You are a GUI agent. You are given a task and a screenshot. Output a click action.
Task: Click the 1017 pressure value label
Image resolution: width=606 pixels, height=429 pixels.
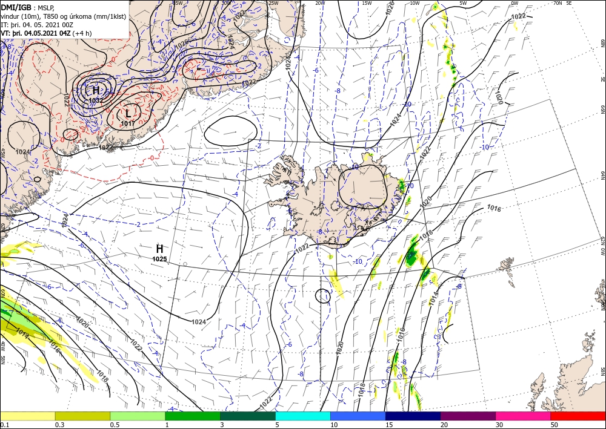[128, 124]
